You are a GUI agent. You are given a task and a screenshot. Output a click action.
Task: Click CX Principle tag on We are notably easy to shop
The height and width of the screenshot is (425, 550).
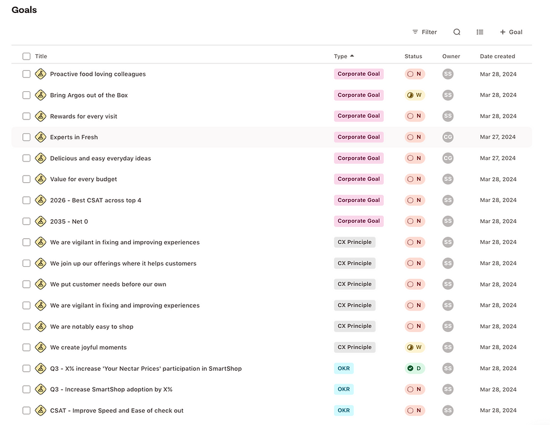tap(354, 326)
